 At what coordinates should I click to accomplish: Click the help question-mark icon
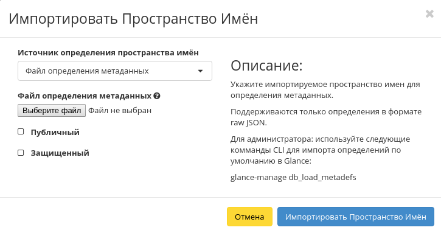pos(157,96)
